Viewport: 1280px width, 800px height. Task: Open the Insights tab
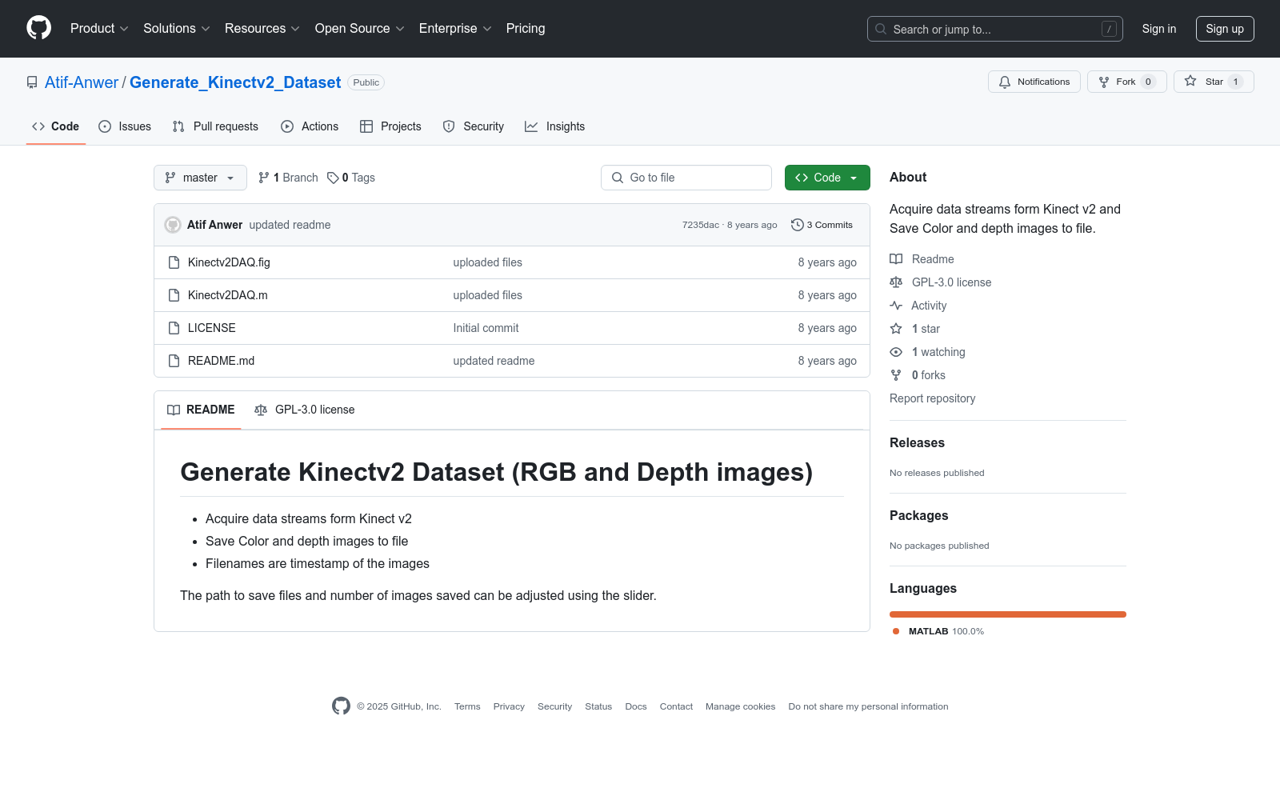click(555, 126)
